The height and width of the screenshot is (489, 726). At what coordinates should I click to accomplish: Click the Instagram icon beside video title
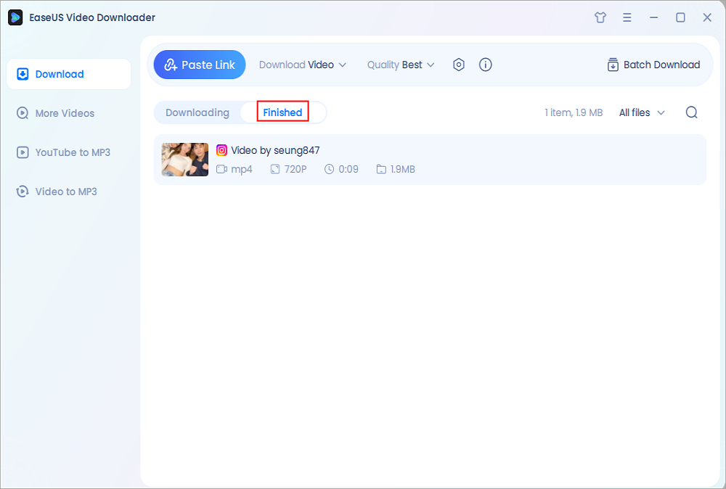point(221,150)
